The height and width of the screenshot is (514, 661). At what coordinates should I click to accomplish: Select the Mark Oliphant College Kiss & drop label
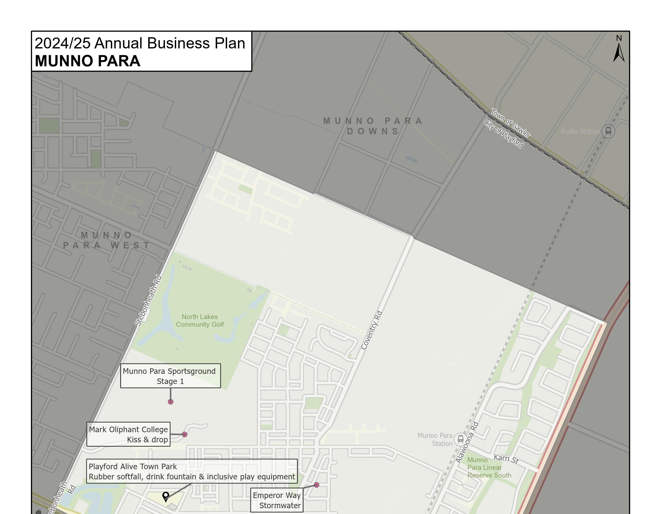128,434
